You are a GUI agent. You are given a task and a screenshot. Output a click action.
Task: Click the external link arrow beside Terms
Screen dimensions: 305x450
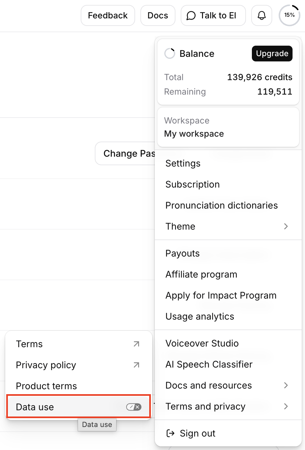(136, 344)
